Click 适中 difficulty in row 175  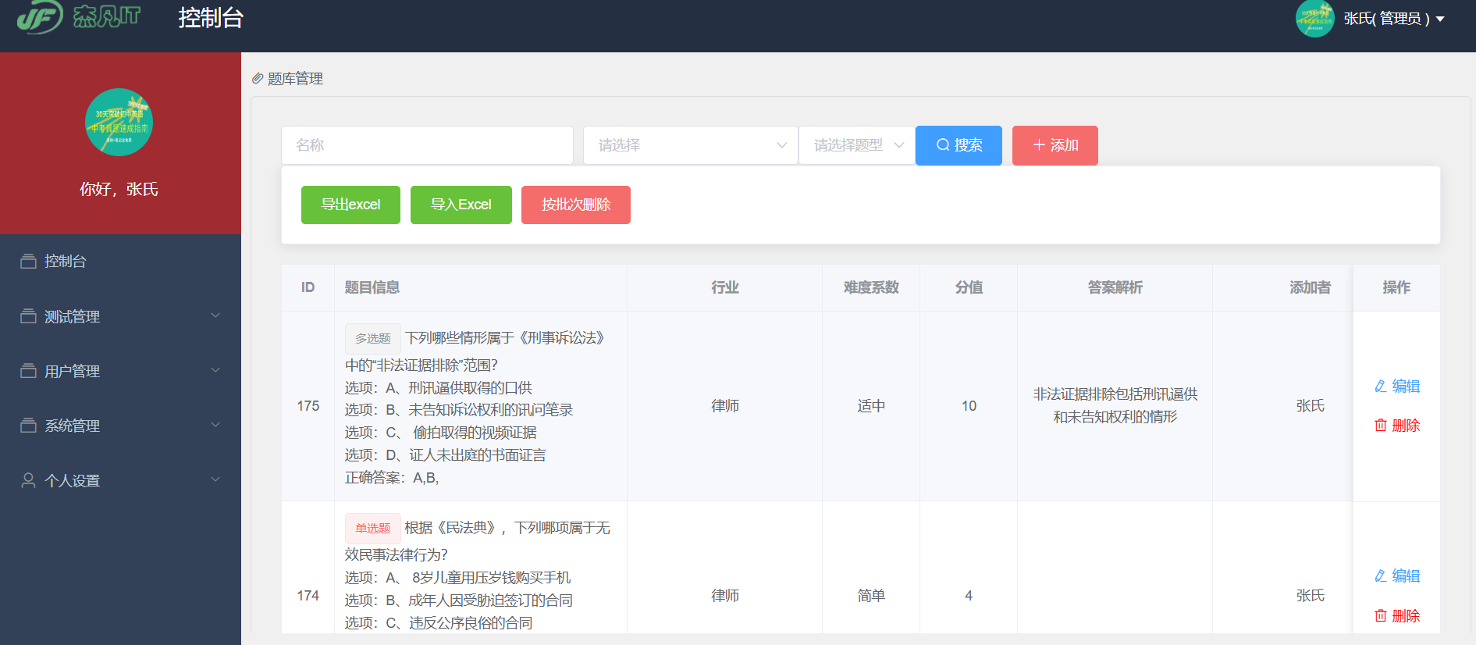[871, 406]
